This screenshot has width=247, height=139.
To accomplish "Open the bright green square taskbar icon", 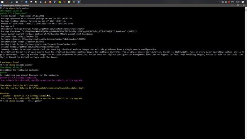I will pos(59,2).
